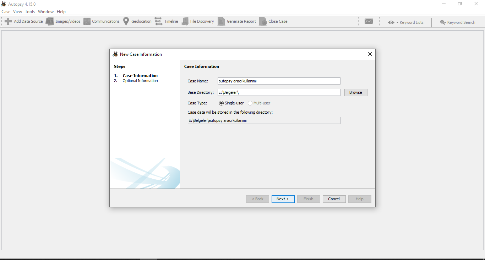Click the Keyword Search label
The image size is (485, 260).
click(461, 22)
